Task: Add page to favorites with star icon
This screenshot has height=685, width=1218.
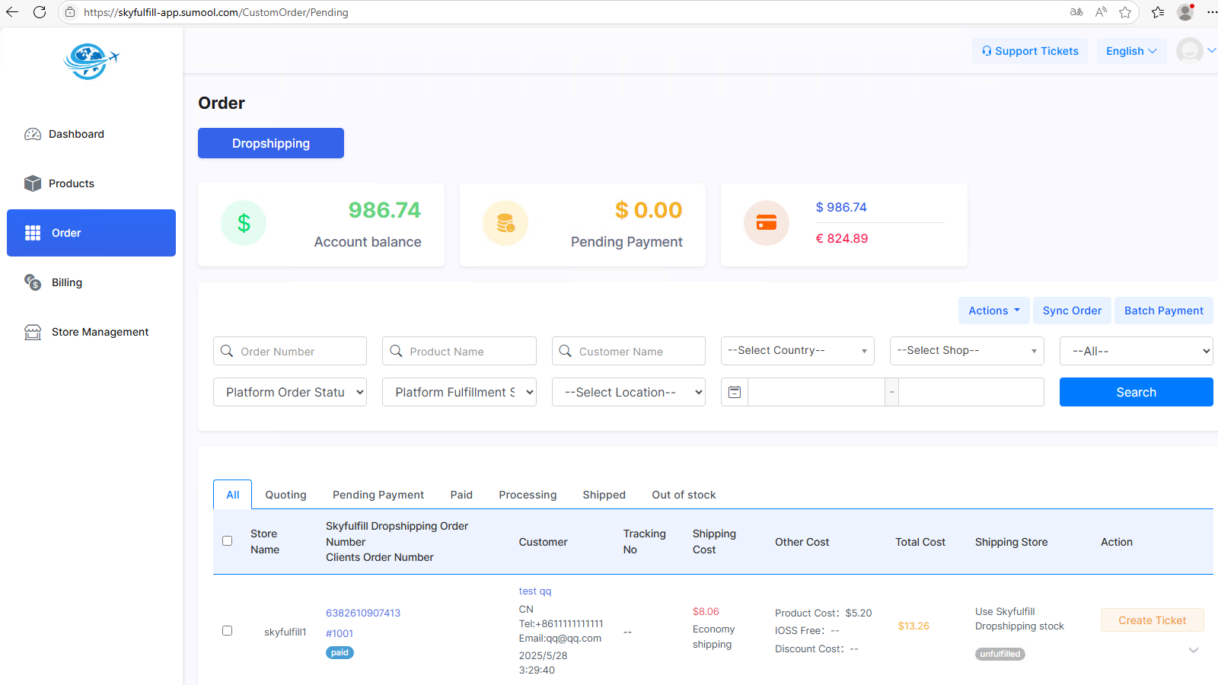Action: tap(1125, 12)
